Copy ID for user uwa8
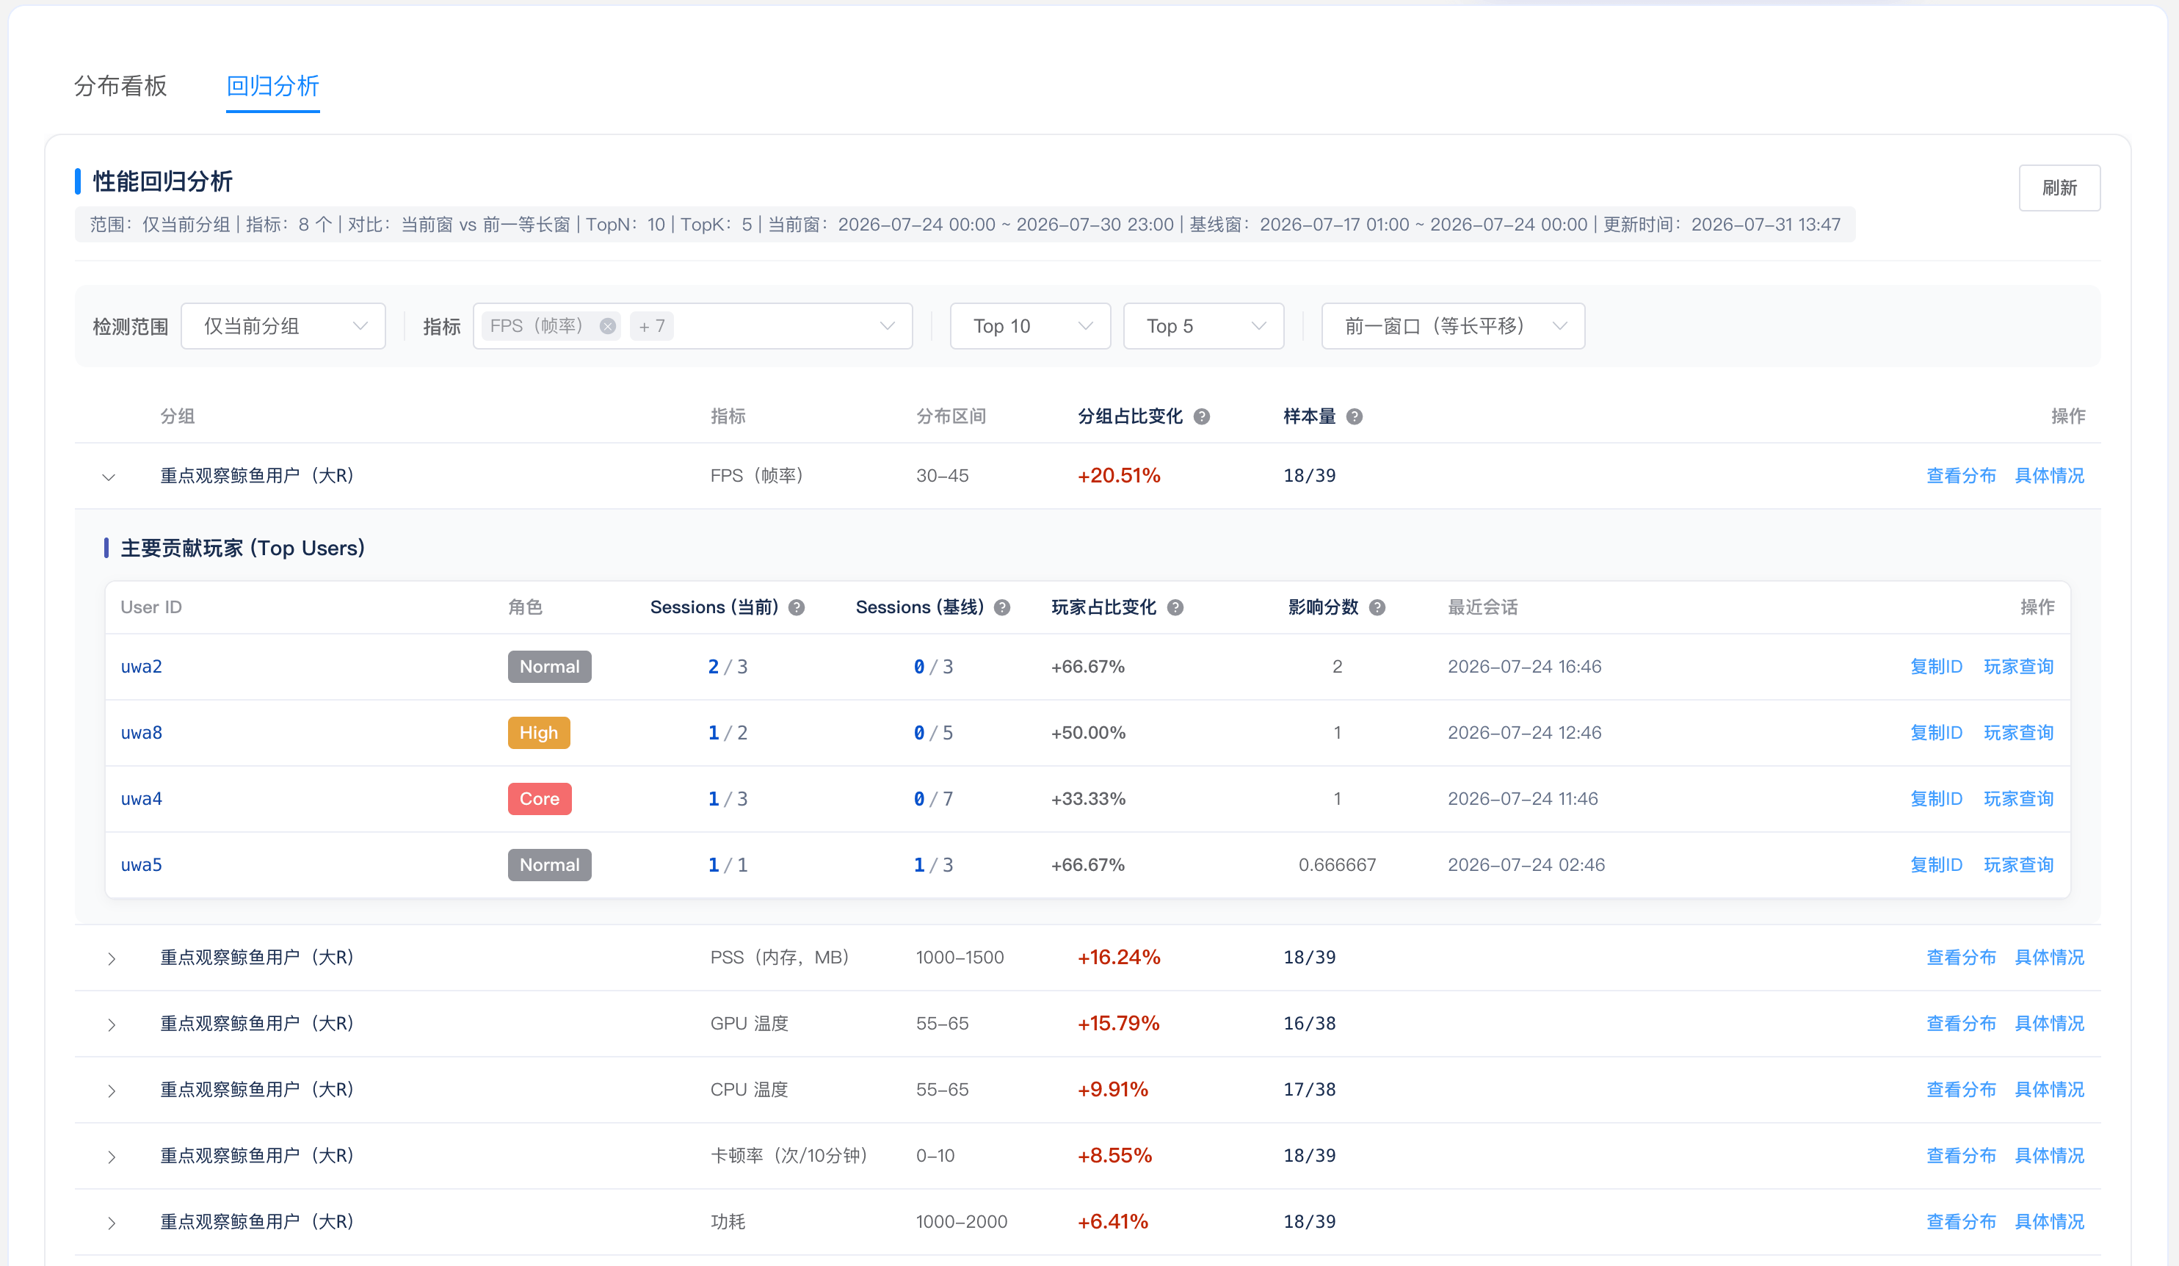This screenshot has width=2179, height=1266. point(1936,732)
